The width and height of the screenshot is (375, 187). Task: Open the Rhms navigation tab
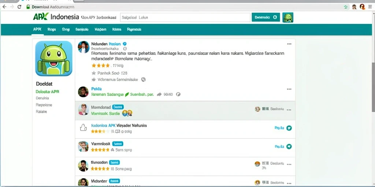click(117, 29)
